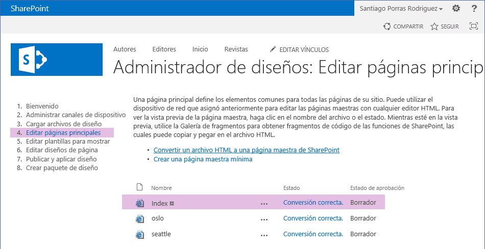Click Borrador cell in seattle row

coord(363,234)
